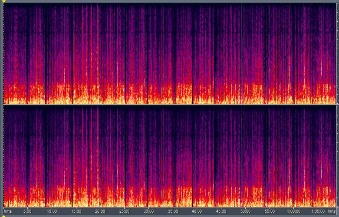Click the 50:00 mark on time ruler

[246, 211]
